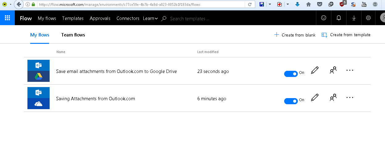The width and height of the screenshot is (385, 164).
Task: Switch to the Team flows tab
Action: pos(73,35)
